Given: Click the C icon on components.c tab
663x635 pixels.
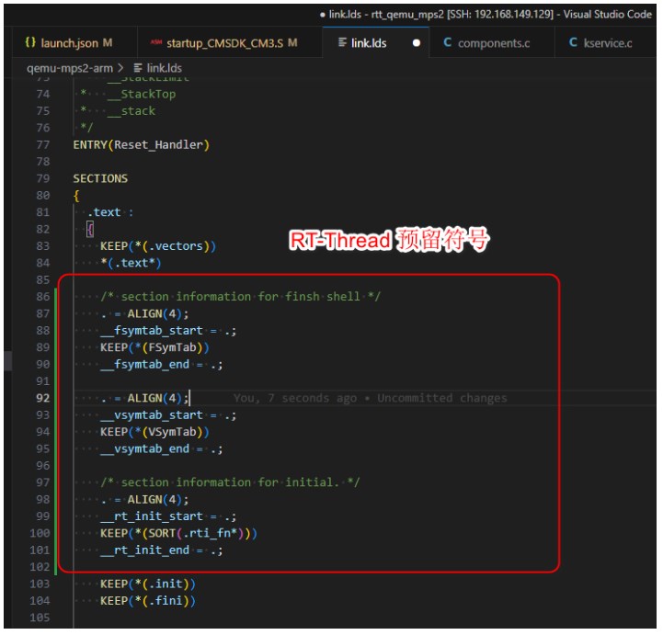Looking at the screenshot, I should 447,42.
